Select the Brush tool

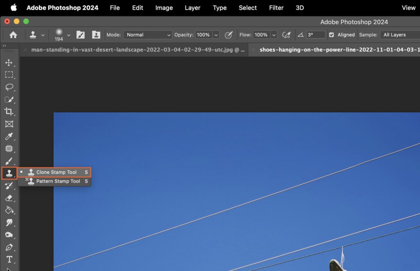click(x=9, y=161)
